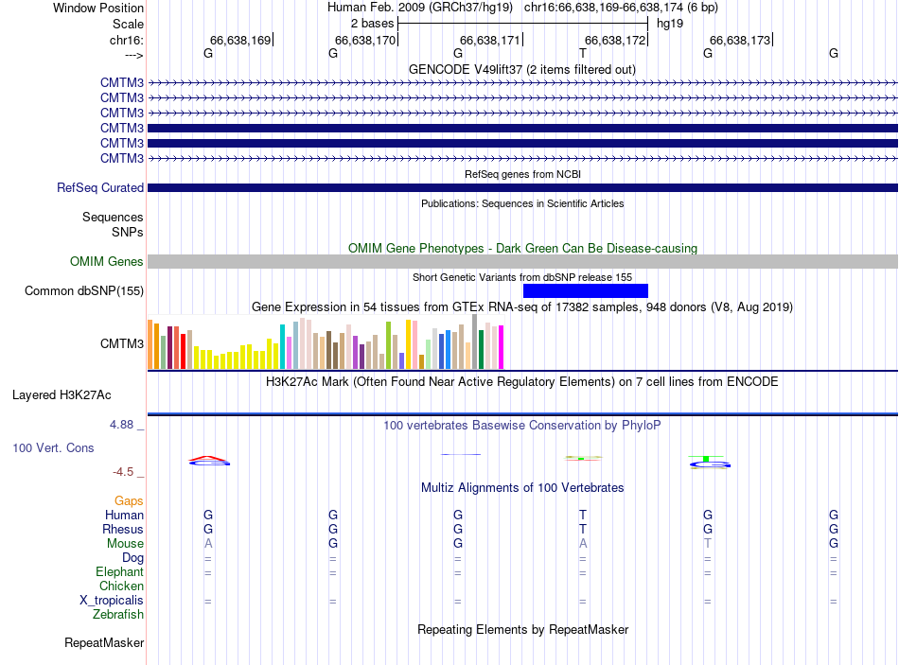The height and width of the screenshot is (665, 899).
Task: Click the Sequences track label
Action: [113, 217]
